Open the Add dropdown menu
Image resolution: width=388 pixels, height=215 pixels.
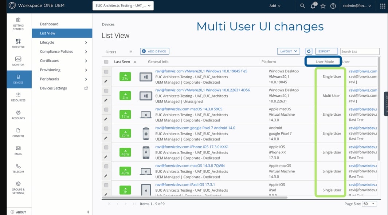pyautogui.click(x=275, y=6)
